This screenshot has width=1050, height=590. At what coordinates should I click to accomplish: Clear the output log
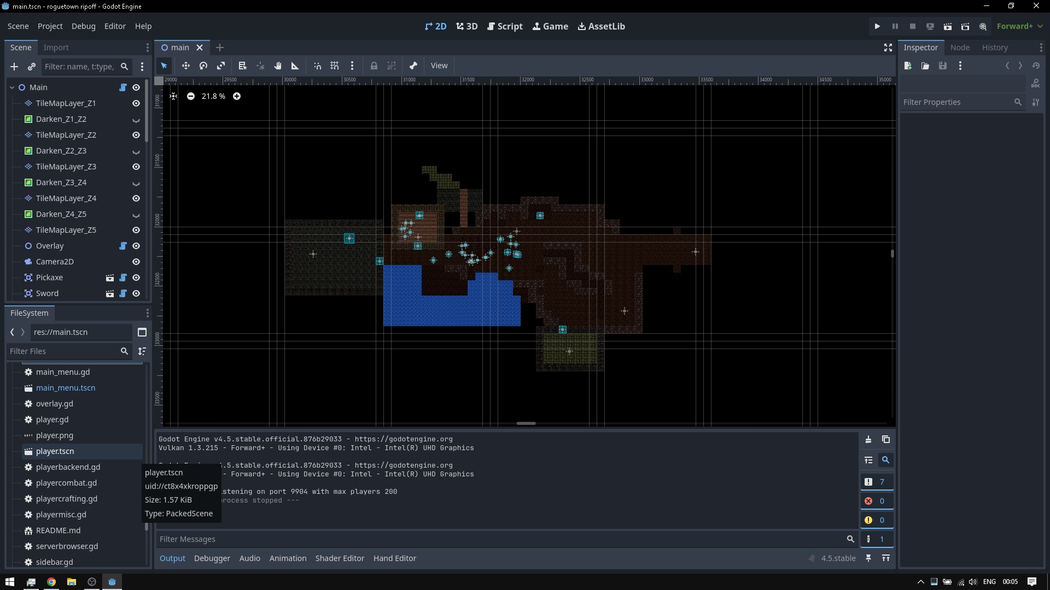(x=868, y=440)
